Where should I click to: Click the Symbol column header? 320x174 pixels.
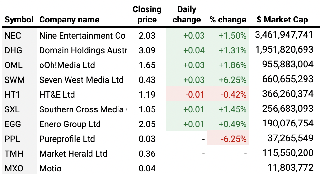click(x=19, y=20)
